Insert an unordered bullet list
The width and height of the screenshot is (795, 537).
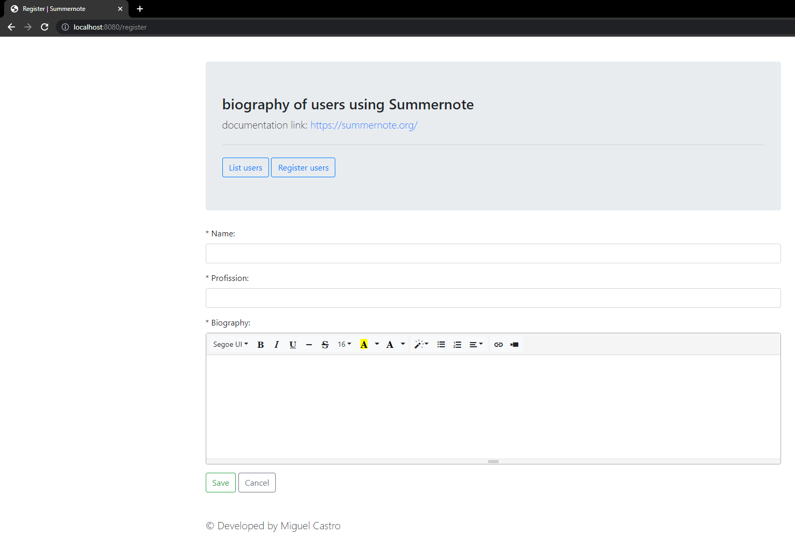(x=441, y=344)
